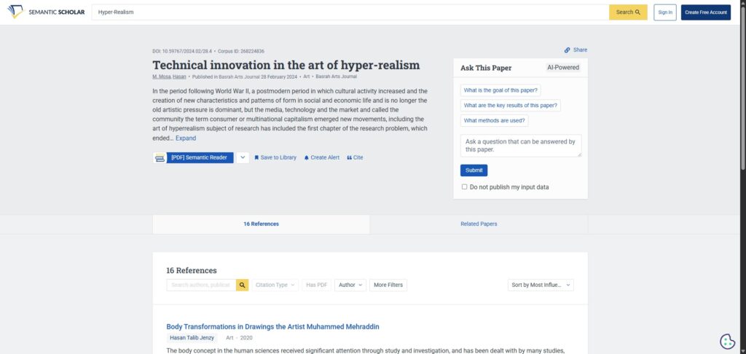
Task: Submit the question to the paper
Action: 474,170
